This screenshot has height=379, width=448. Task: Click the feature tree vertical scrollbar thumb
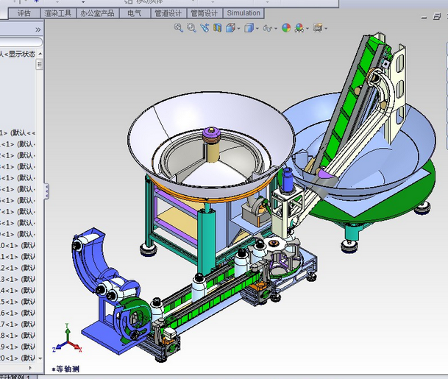pyautogui.click(x=40, y=64)
